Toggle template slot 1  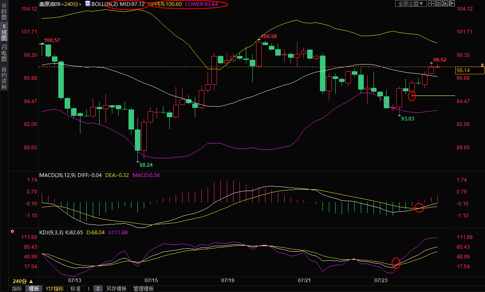point(88,289)
